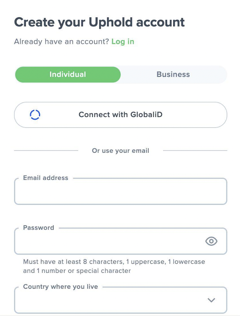The height and width of the screenshot is (316, 240).
Task: Show password using the eye icon
Action: click(211, 241)
